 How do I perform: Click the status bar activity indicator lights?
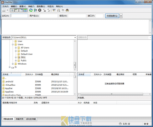point(146,124)
